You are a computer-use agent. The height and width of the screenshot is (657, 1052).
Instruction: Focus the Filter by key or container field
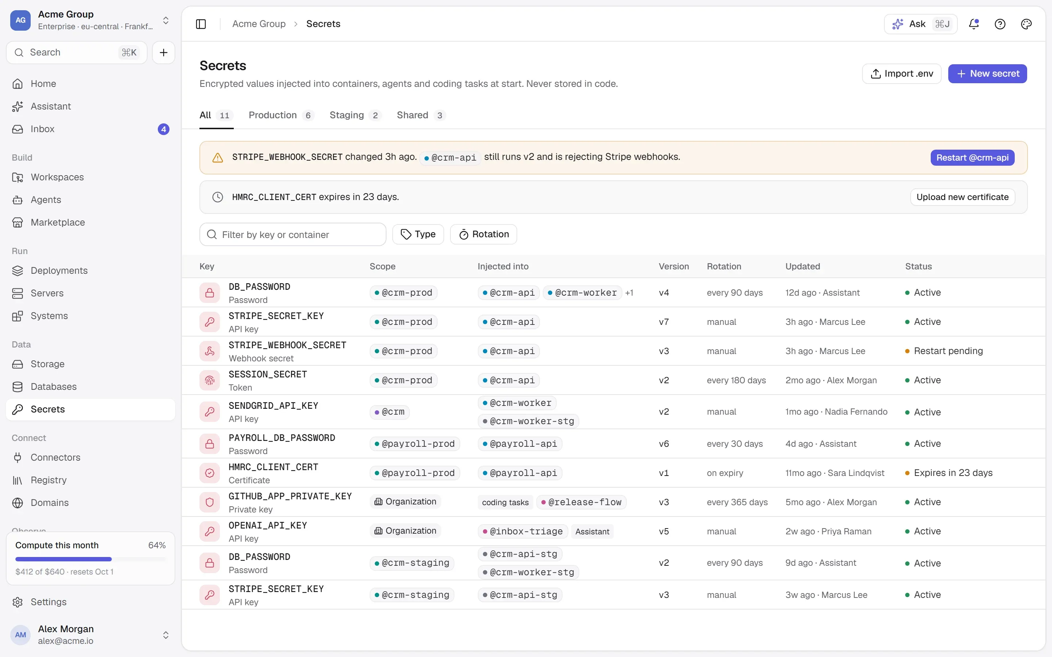[293, 235]
